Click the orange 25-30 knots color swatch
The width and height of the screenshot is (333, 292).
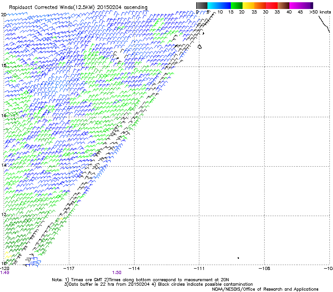260,5
